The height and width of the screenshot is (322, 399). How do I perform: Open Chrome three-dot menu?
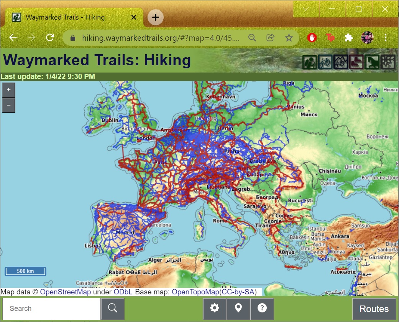coord(386,38)
